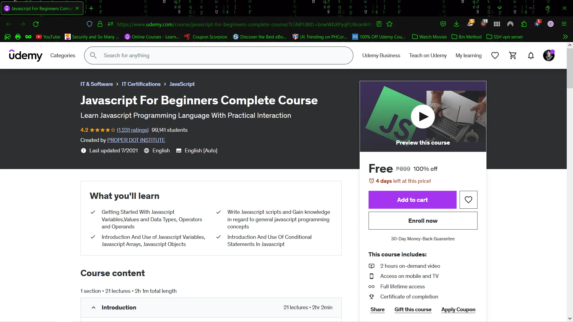Open the Extensions puzzle-piece menu
The image size is (573, 322).
(x=524, y=24)
